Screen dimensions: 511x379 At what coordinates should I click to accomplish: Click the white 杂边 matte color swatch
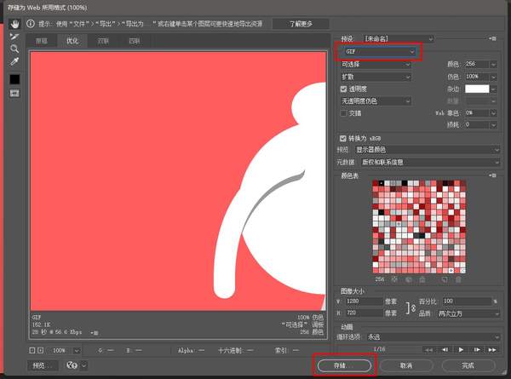477,89
